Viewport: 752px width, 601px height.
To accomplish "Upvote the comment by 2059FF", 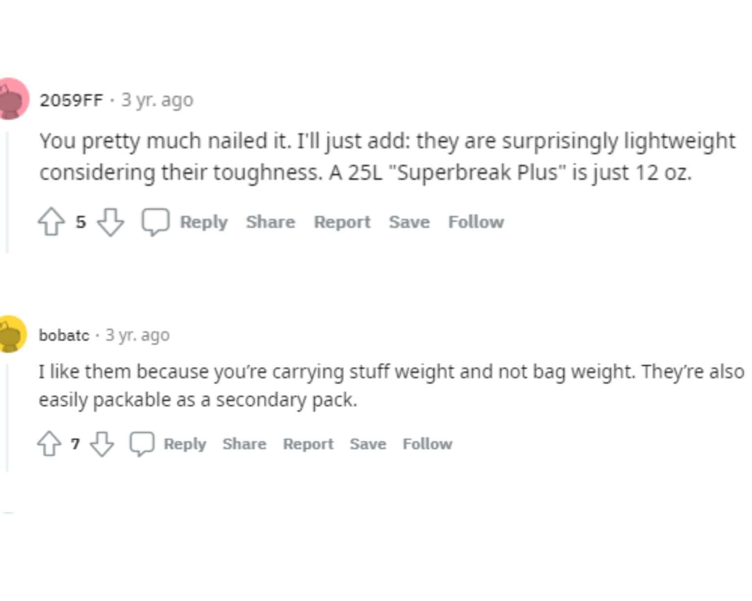I will tap(51, 222).
